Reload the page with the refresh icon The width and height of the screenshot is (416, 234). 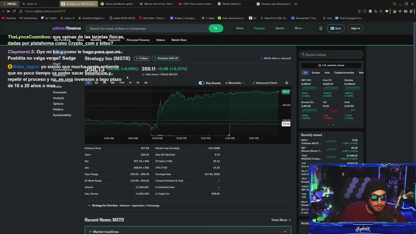click(x=14, y=11)
